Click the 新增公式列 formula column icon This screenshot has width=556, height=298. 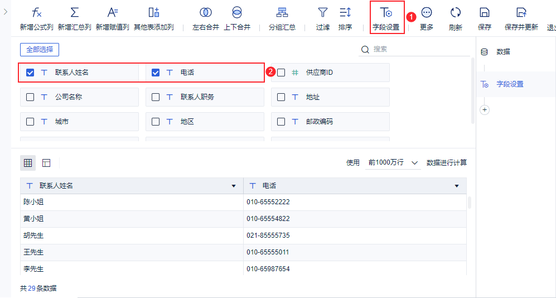pyautogui.click(x=36, y=13)
